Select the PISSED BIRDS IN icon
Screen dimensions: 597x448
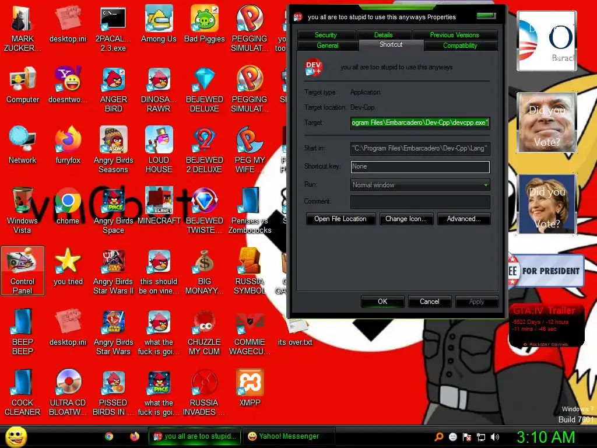(x=113, y=392)
